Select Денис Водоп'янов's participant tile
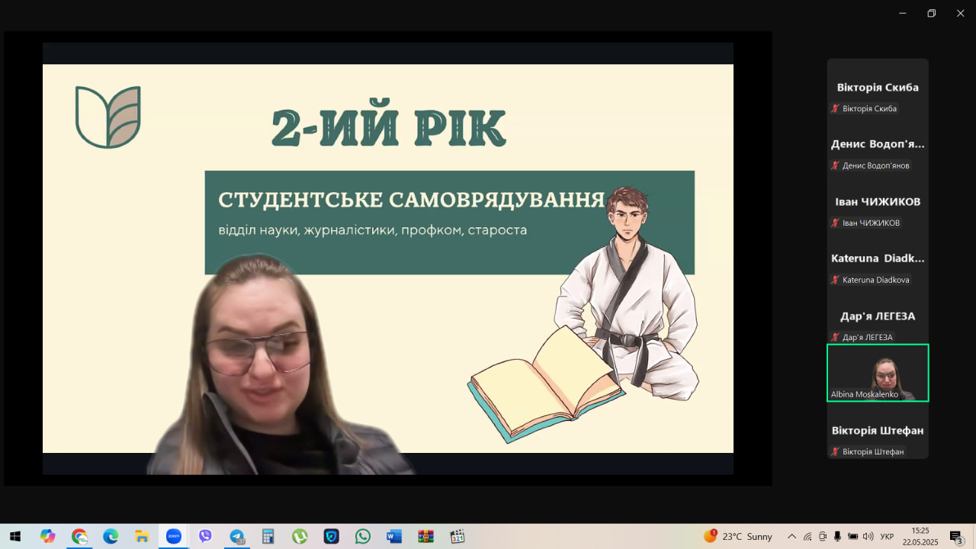The image size is (976, 549). pyautogui.click(x=878, y=144)
